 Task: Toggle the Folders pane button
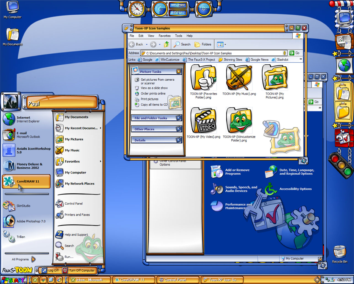[203, 44]
